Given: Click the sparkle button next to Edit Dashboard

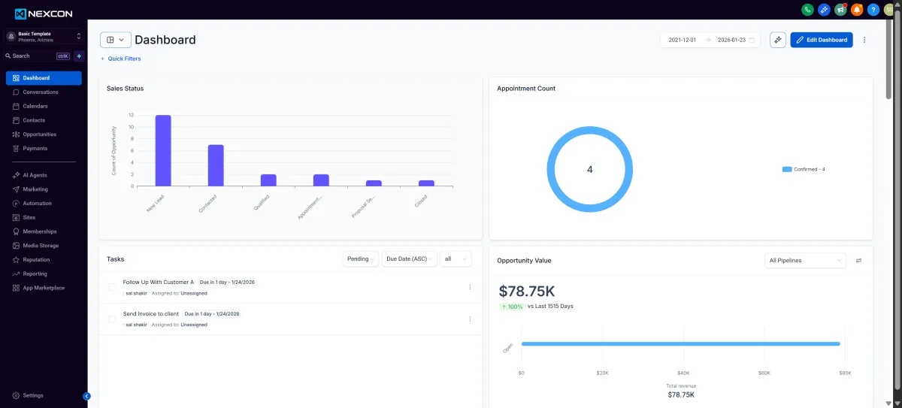Looking at the screenshot, I should coord(778,40).
